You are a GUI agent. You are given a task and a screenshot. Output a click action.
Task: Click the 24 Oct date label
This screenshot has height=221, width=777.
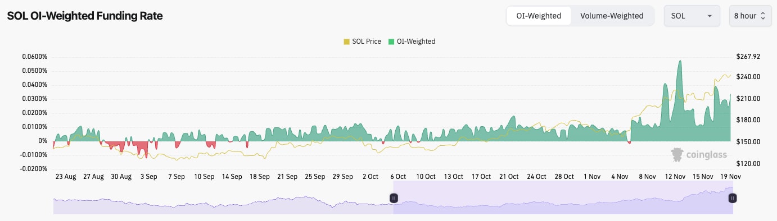coord(536,176)
